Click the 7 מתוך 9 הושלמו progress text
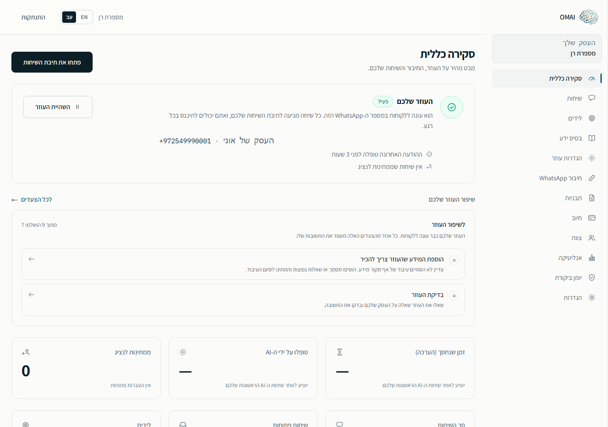 (x=39, y=224)
